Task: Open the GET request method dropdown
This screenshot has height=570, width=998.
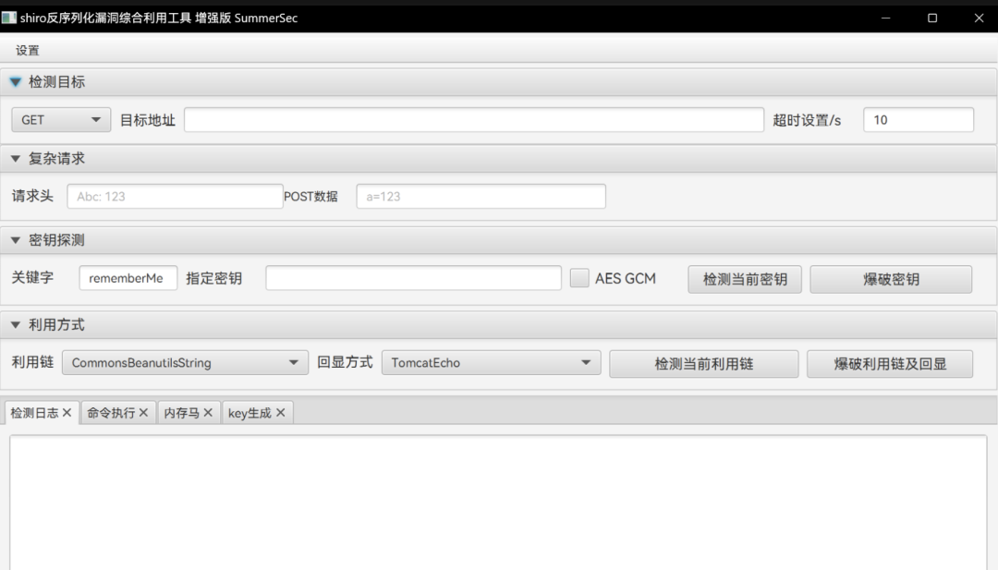Action: (61, 119)
